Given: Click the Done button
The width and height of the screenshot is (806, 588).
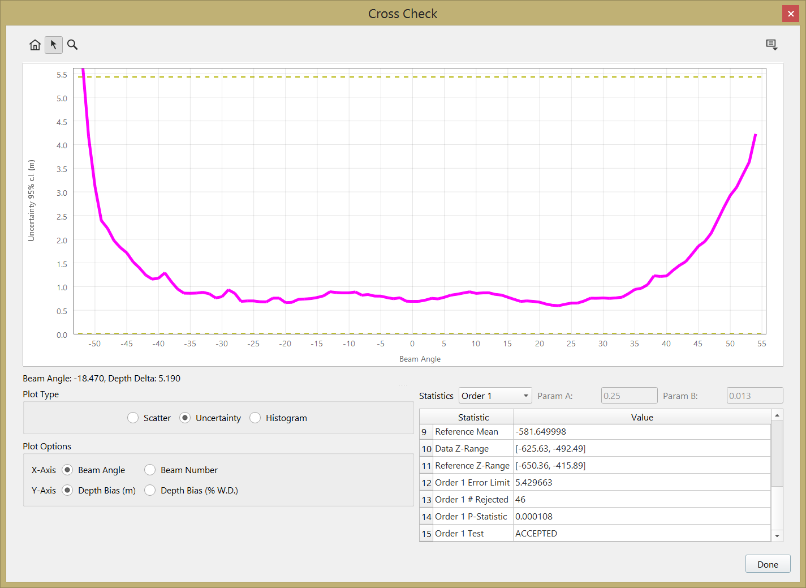Looking at the screenshot, I should [x=768, y=564].
